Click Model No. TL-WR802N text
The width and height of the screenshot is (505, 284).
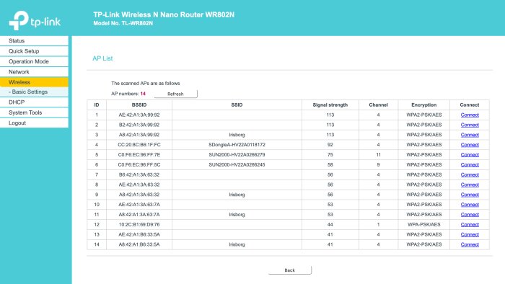click(123, 23)
